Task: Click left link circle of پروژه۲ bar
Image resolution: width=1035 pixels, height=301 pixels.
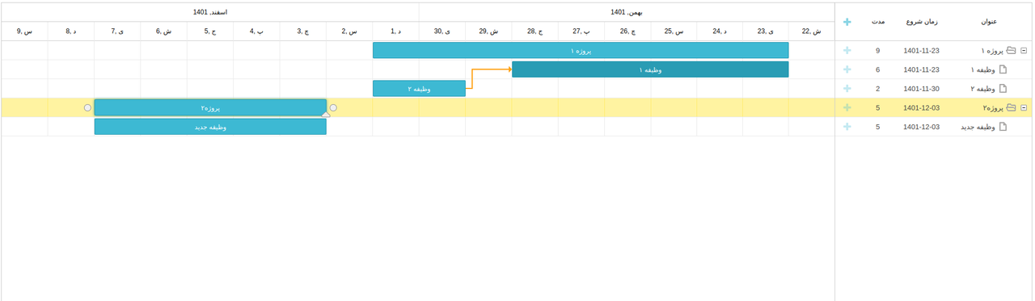Action: (88, 107)
